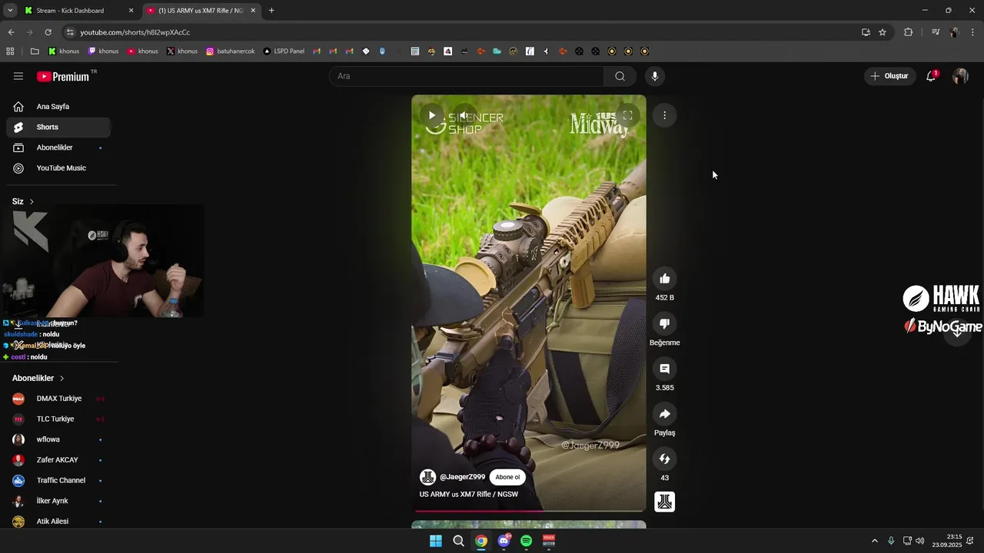
Task: Open the YouTube guide hamburger menu
Action: [x=18, y=76]
